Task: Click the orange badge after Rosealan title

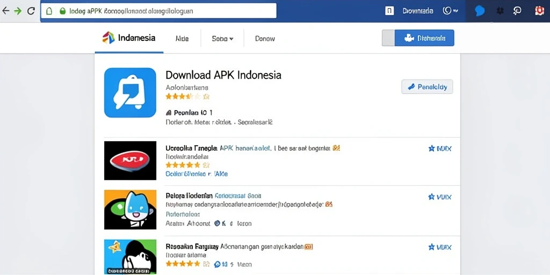Action: [309, 247]
